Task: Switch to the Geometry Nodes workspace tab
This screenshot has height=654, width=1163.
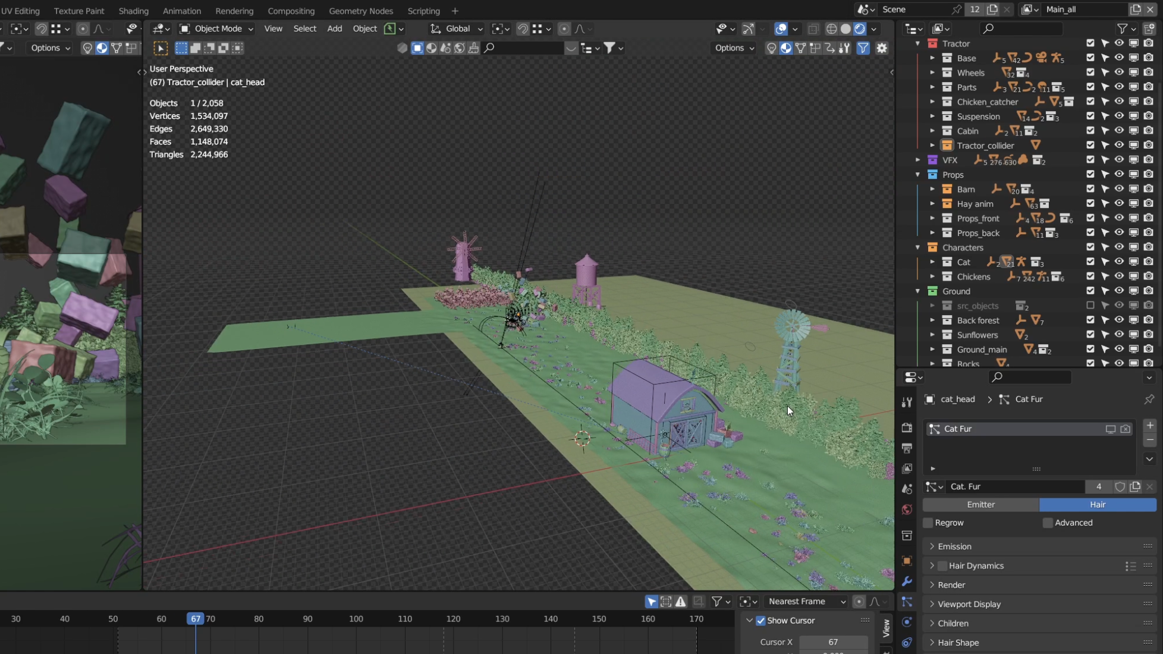Action: point(361,11)
